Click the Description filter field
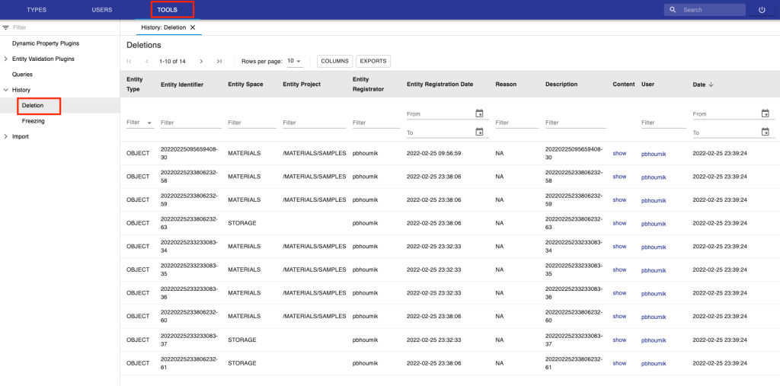The width and height of the screenshot is (780, 386). coord(576,123)
